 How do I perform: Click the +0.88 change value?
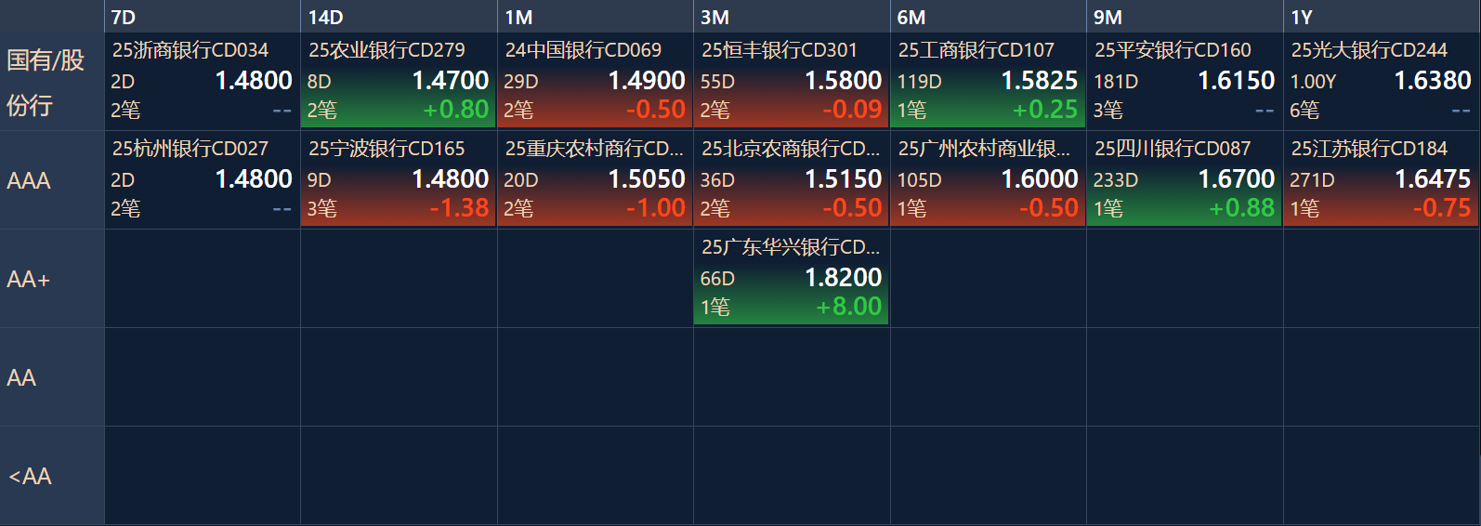1242,208
